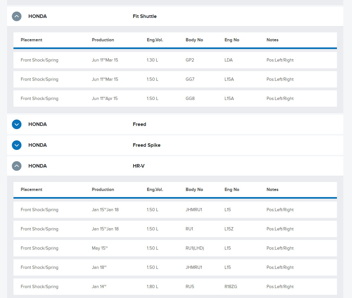The width and height of the screenshot is (352, 298).
Task: Click 1.50 L volume in RU1(LHD) row
Action: [x=152, y=248]
